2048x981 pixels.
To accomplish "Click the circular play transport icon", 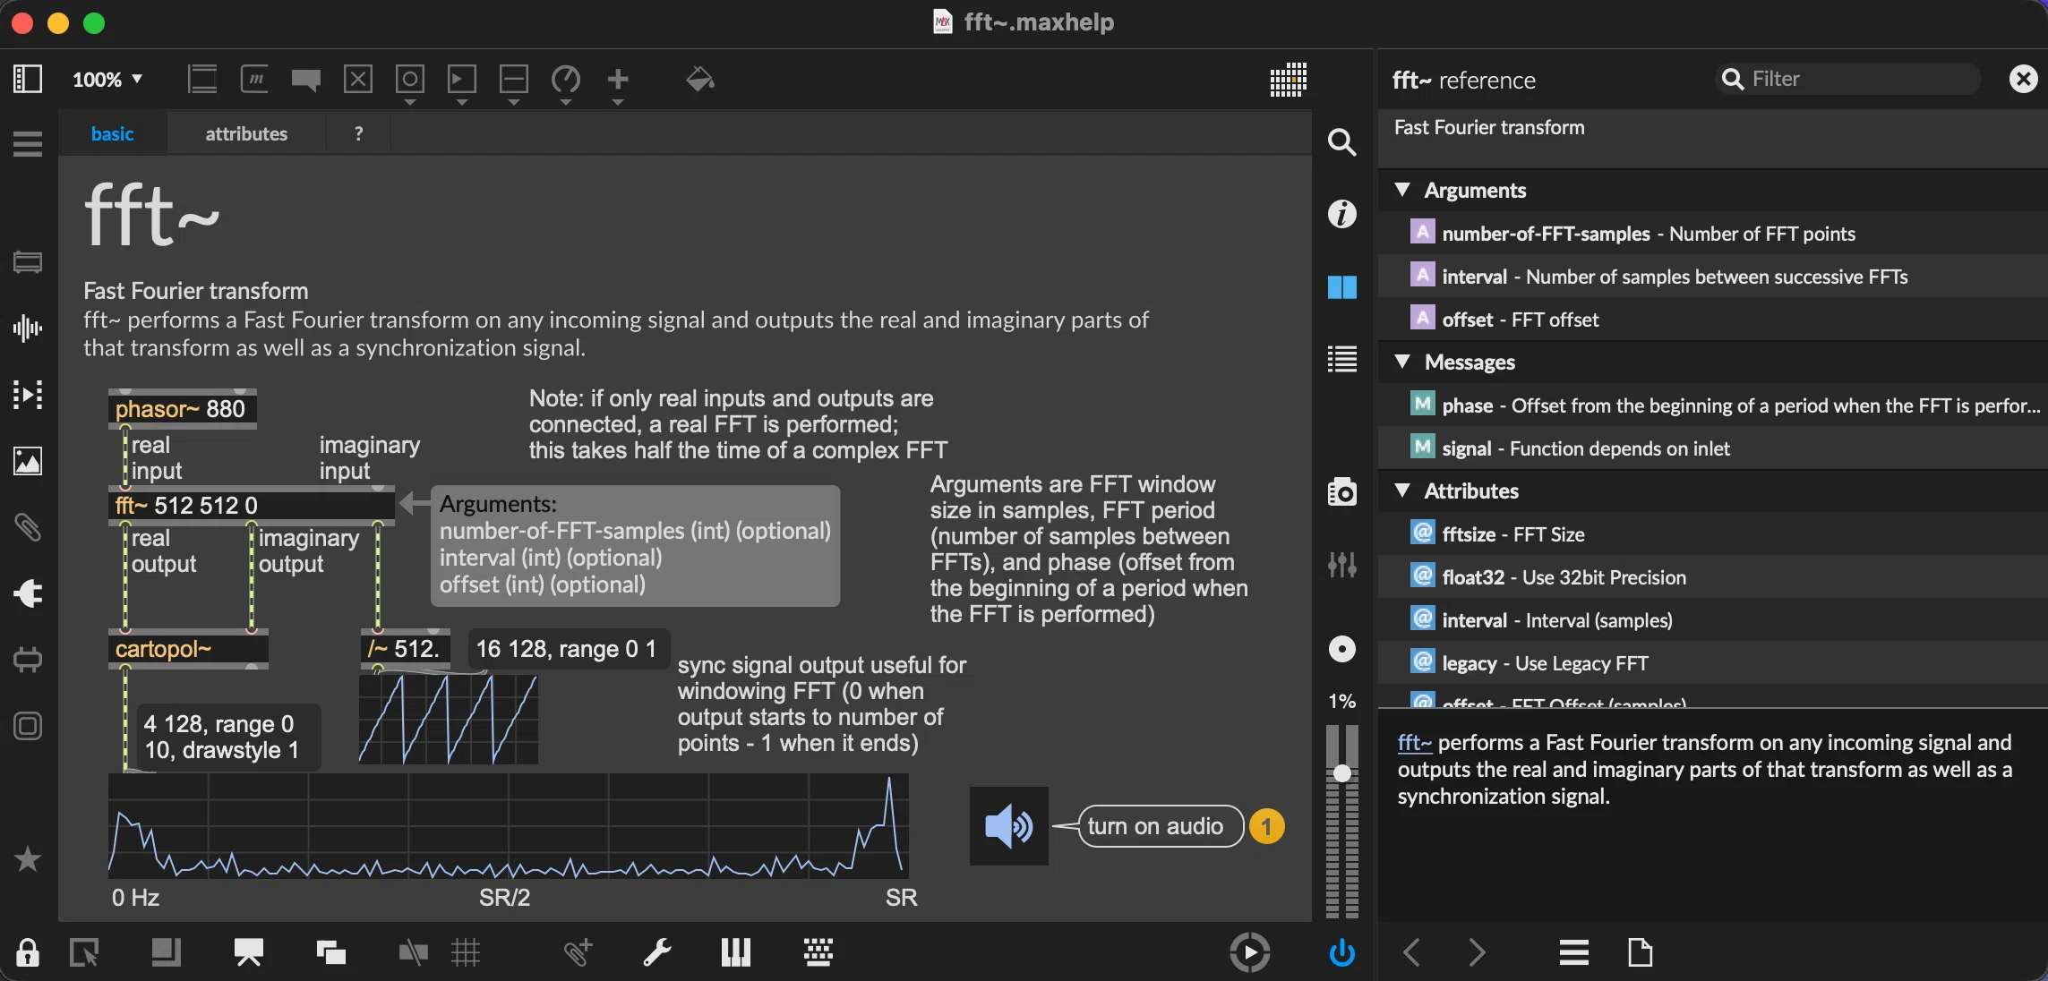I will (1250, 952).
